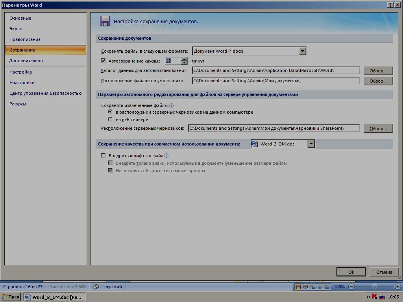Click 'Обзор...' for autorecover data folder
The height and width of the screenshot is (302, 403).
tap(378, 71)
